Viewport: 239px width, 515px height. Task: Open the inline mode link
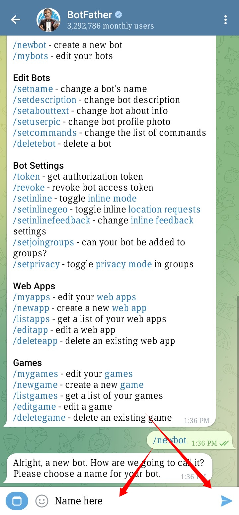click(x=112, y=199)
